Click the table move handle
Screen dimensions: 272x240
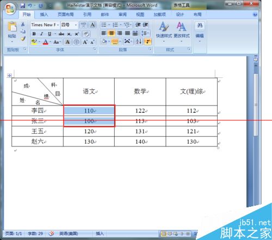[9, 75]
